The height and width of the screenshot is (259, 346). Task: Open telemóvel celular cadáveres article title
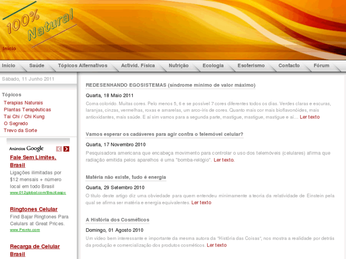click(164, 134)
